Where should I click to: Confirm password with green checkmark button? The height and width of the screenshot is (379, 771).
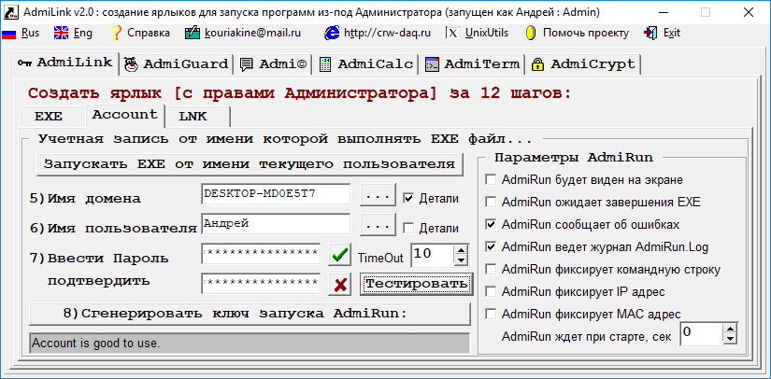pyautogui.click(x=339, y=256)
